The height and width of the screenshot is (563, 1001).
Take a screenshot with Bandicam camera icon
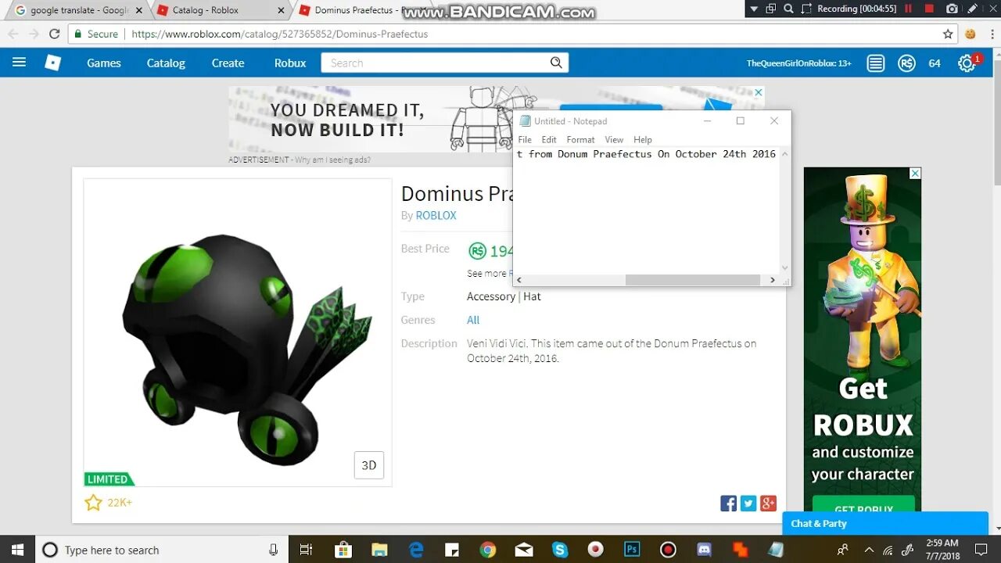click(952, 9)
